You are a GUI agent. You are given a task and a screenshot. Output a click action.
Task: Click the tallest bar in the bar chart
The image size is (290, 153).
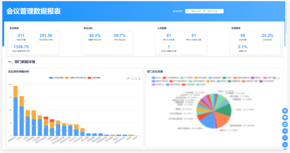16,111
